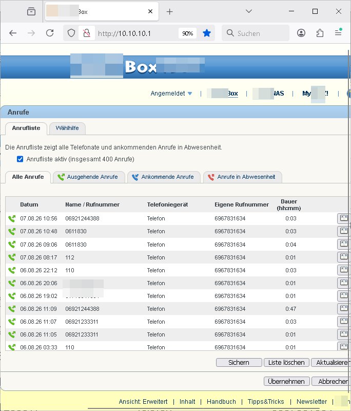The height and width of the screenshot is (411, 351).
Task: Open the phonebook icon for the 06.08.26 22:12 call
Action: coord(344,270)
